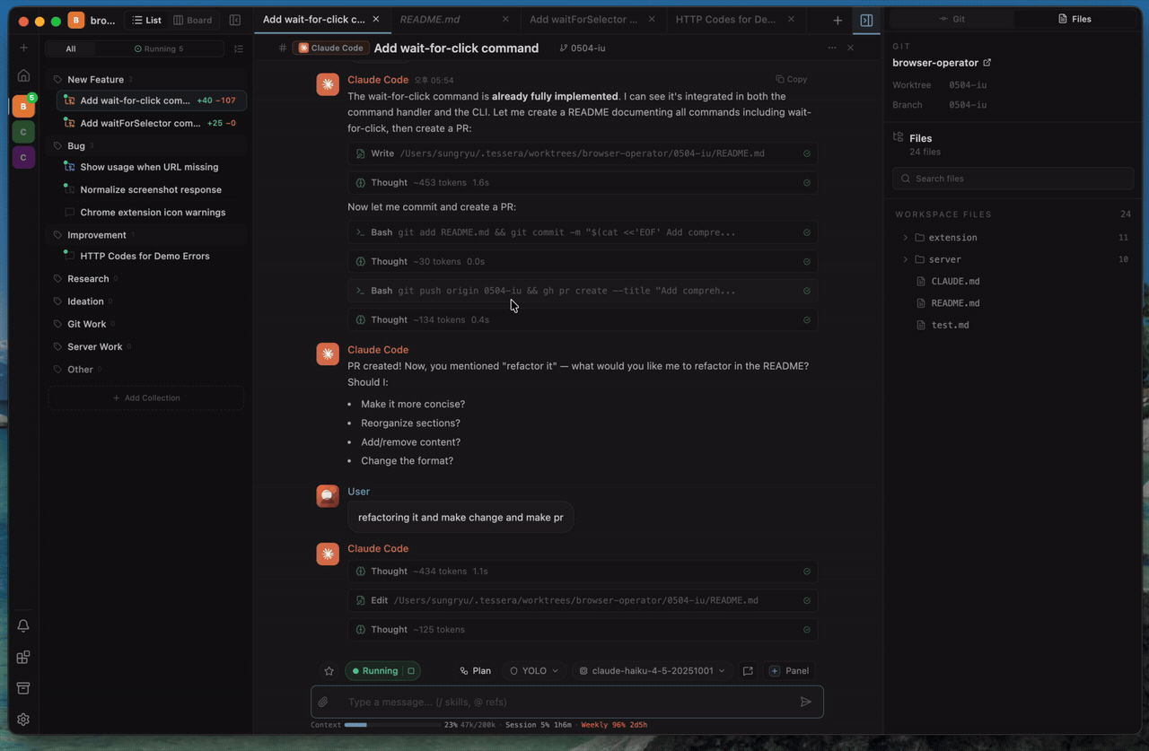Send message with paper plane icon
Image resolution: width=1149 pixels, height=751 pixels.
[806, 702]
